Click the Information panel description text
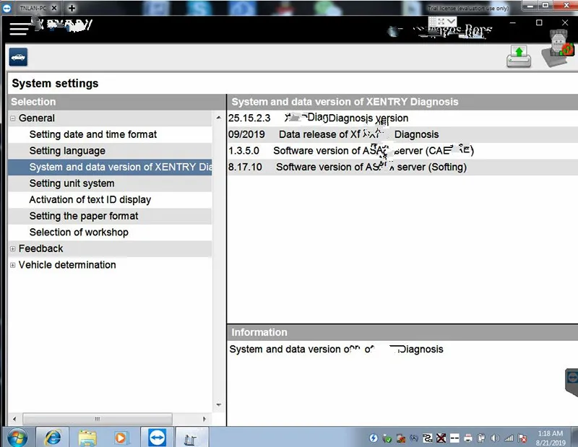The image size is (578, 447). (336, 349)
